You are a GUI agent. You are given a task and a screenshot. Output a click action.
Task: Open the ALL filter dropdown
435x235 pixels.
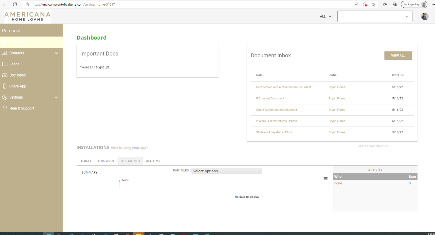tap(326, 16)
